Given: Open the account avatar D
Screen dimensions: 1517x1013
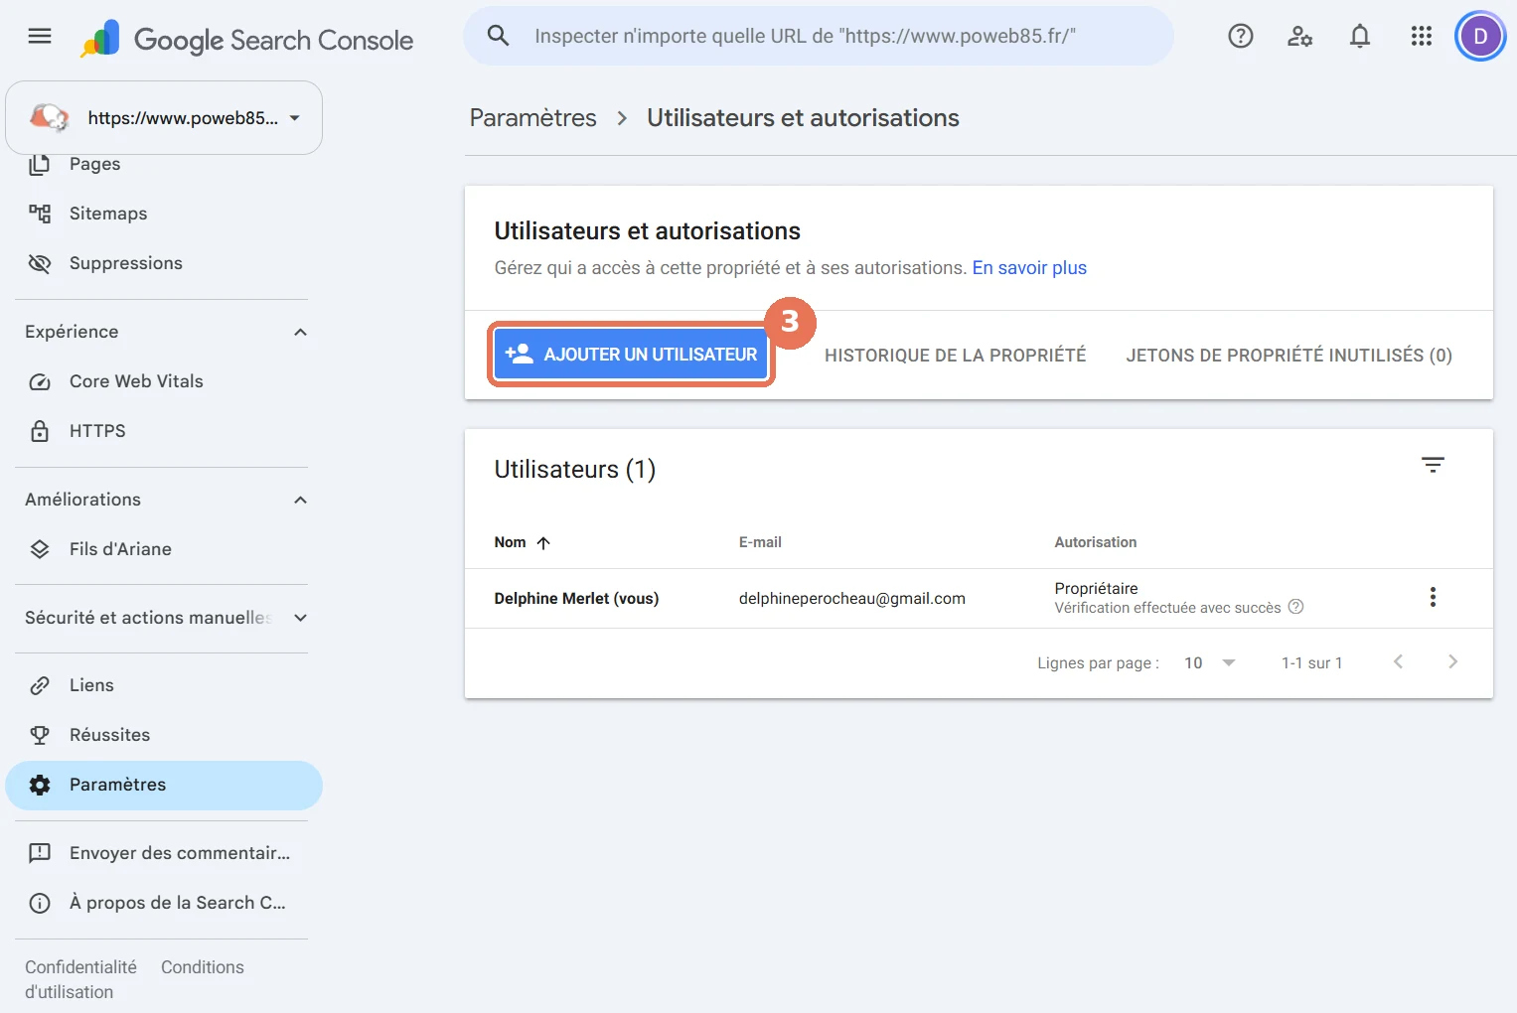Looking at the screenshot, I should point(1480,37).
